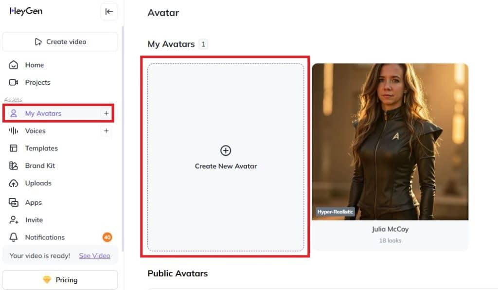The height and width of the screenshot is (290, 498).
Task: Open Notifications in the sidebar
Action: click(45, 237)
